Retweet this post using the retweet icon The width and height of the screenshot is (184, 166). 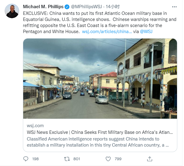tap(67, 159)
